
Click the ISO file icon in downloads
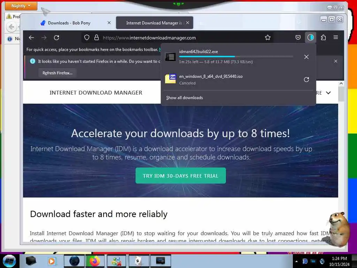[170, 79]
